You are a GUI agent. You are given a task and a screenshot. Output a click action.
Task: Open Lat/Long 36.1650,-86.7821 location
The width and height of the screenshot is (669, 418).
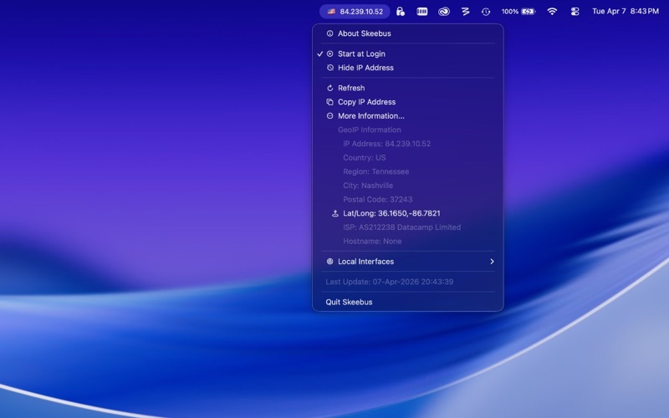click(x=408, y=213)
